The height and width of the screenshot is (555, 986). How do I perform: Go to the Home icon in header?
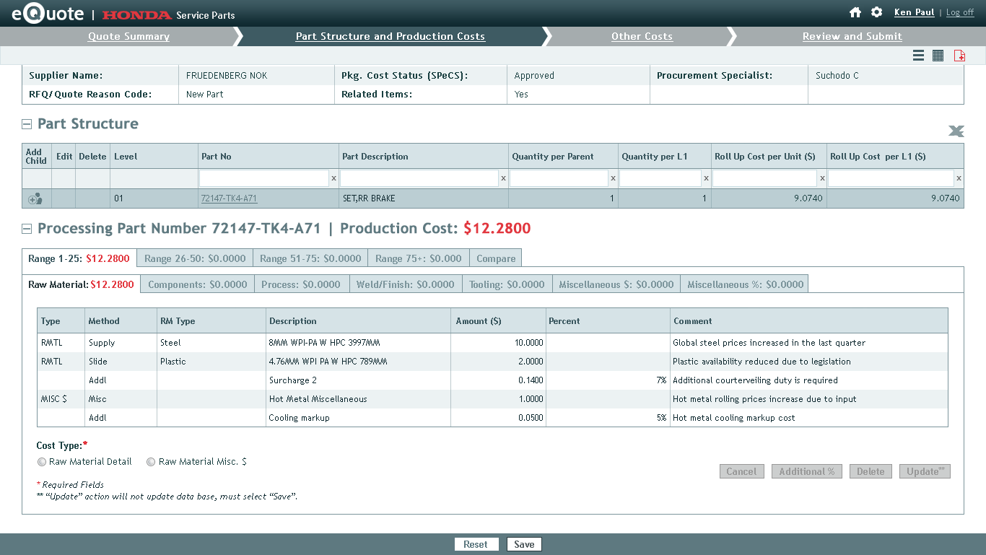coord(855,12)
